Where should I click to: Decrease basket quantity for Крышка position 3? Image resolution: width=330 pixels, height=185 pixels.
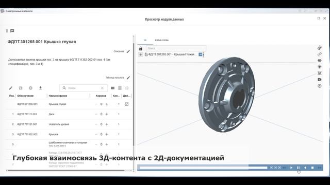tap(96, 134)
